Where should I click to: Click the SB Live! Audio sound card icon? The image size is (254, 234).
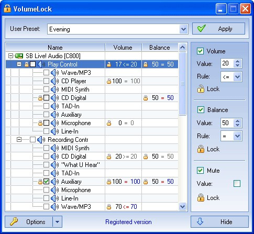(x=19, y=56)
